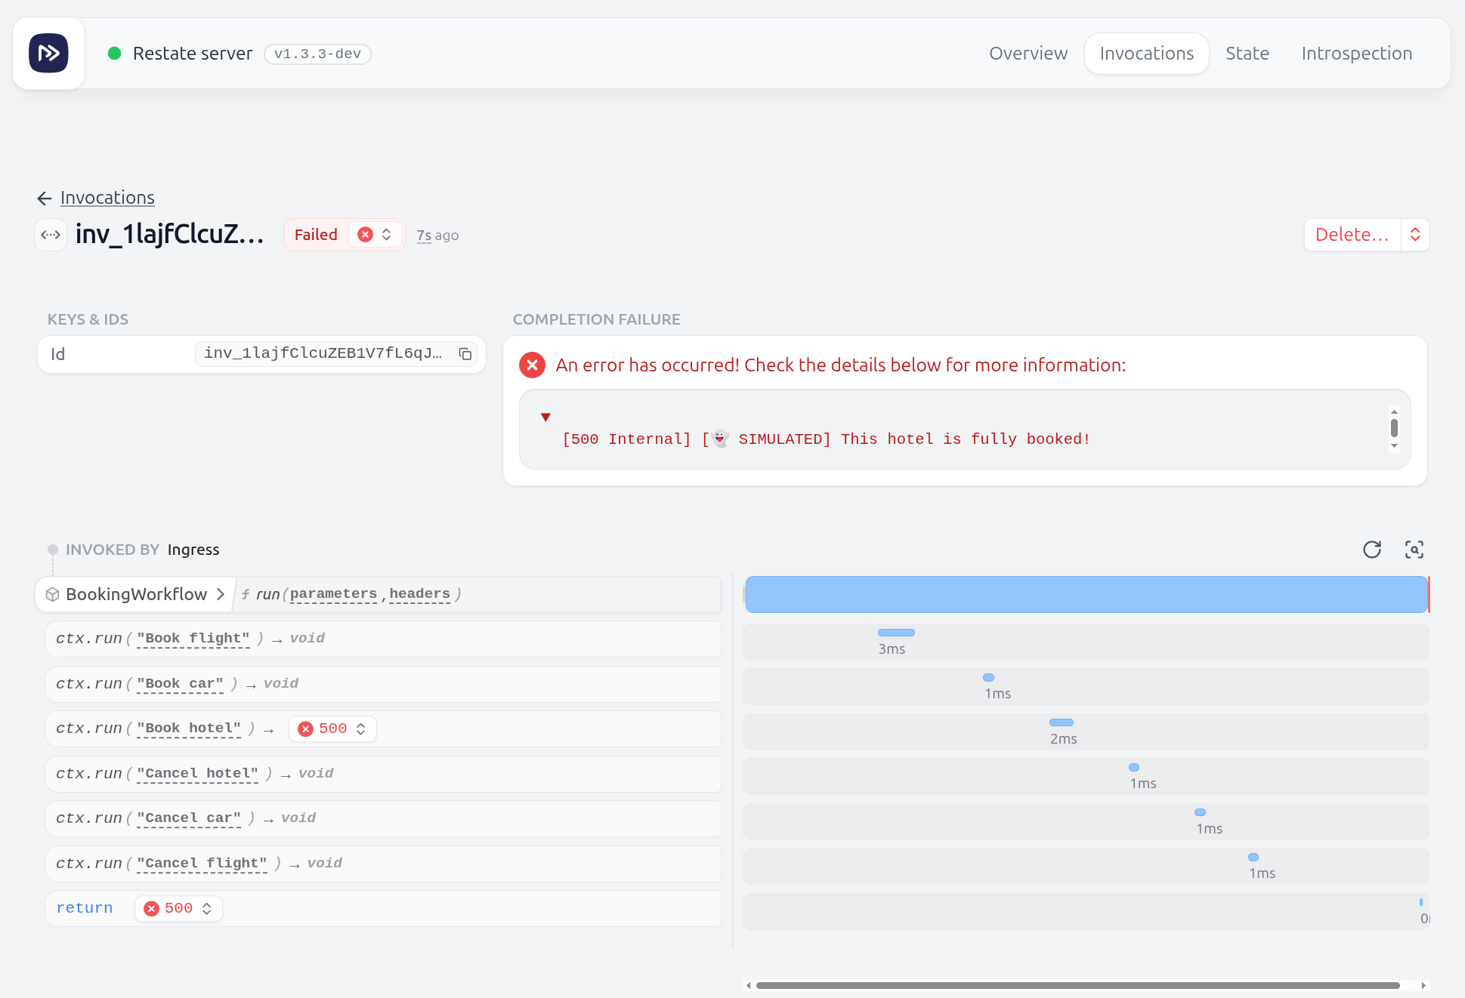Click the red error icon in the completion failure
Image resolution: width=1465 pixels, height=998 pixels.
532,365
